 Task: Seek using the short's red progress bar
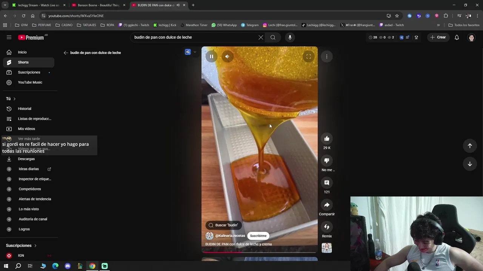260,253
